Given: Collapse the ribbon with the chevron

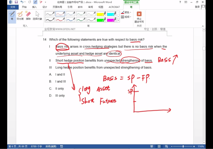Looking at the screenshot, I should coord(203,26).
